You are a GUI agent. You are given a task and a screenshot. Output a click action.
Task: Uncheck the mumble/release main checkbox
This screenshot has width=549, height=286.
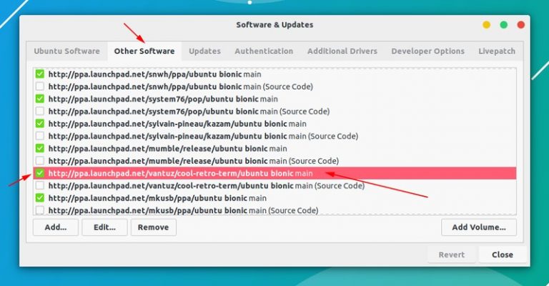[40, 148]
